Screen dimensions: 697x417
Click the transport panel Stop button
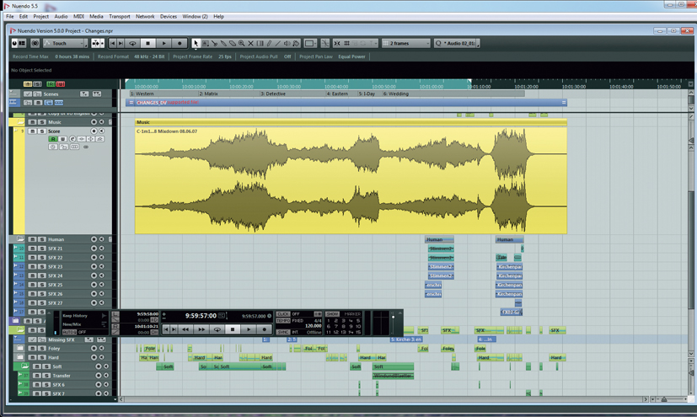coord(233,329)
